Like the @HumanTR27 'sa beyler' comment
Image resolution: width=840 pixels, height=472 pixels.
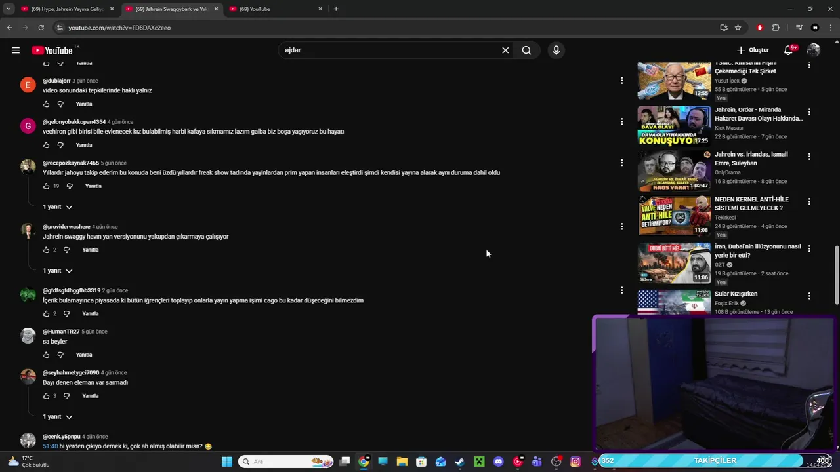tap(46, 355)
